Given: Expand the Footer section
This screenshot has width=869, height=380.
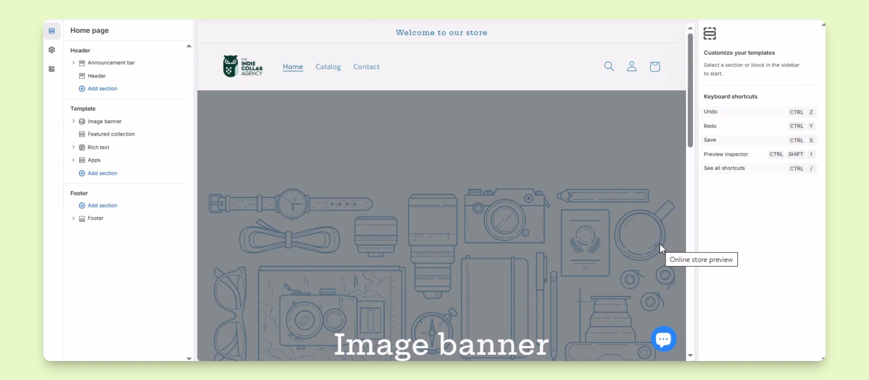Looking at the screenshot, I should click(73, 218).
